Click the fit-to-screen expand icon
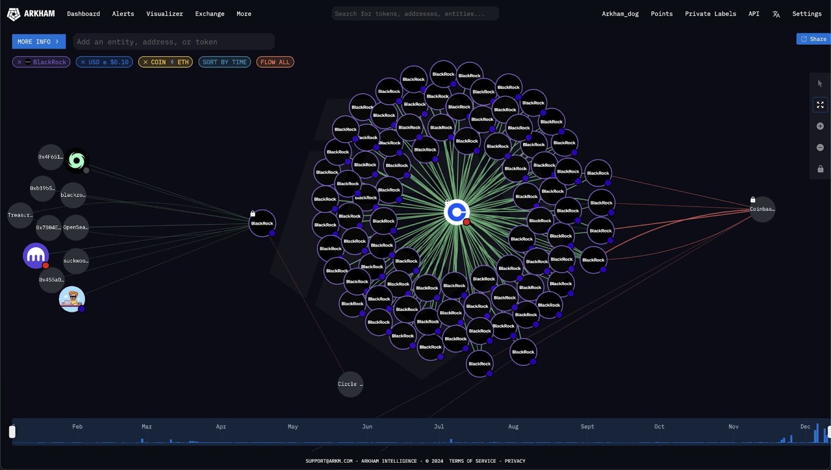The image size is (831, 470). point(820,105)
